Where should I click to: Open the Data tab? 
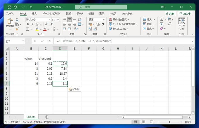[80, 13]
